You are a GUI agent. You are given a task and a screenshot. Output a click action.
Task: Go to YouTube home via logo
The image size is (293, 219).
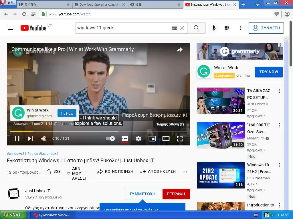click(33, 28)
